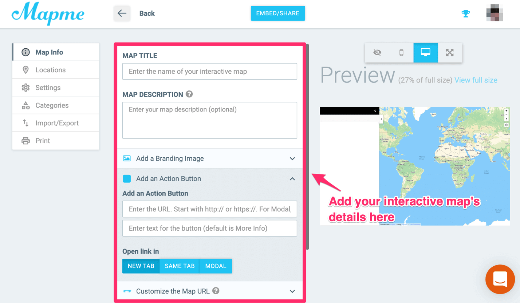Click the Map Info circle-i icon
Screen dimensions: 520x303
click(x=25, y=52)
